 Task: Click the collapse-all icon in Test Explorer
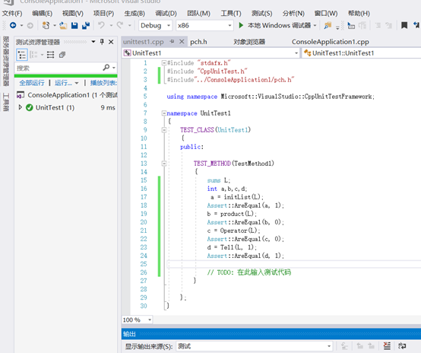click(62, 55)
